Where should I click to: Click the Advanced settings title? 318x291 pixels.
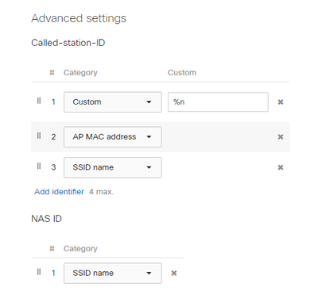tap(79, 18)
